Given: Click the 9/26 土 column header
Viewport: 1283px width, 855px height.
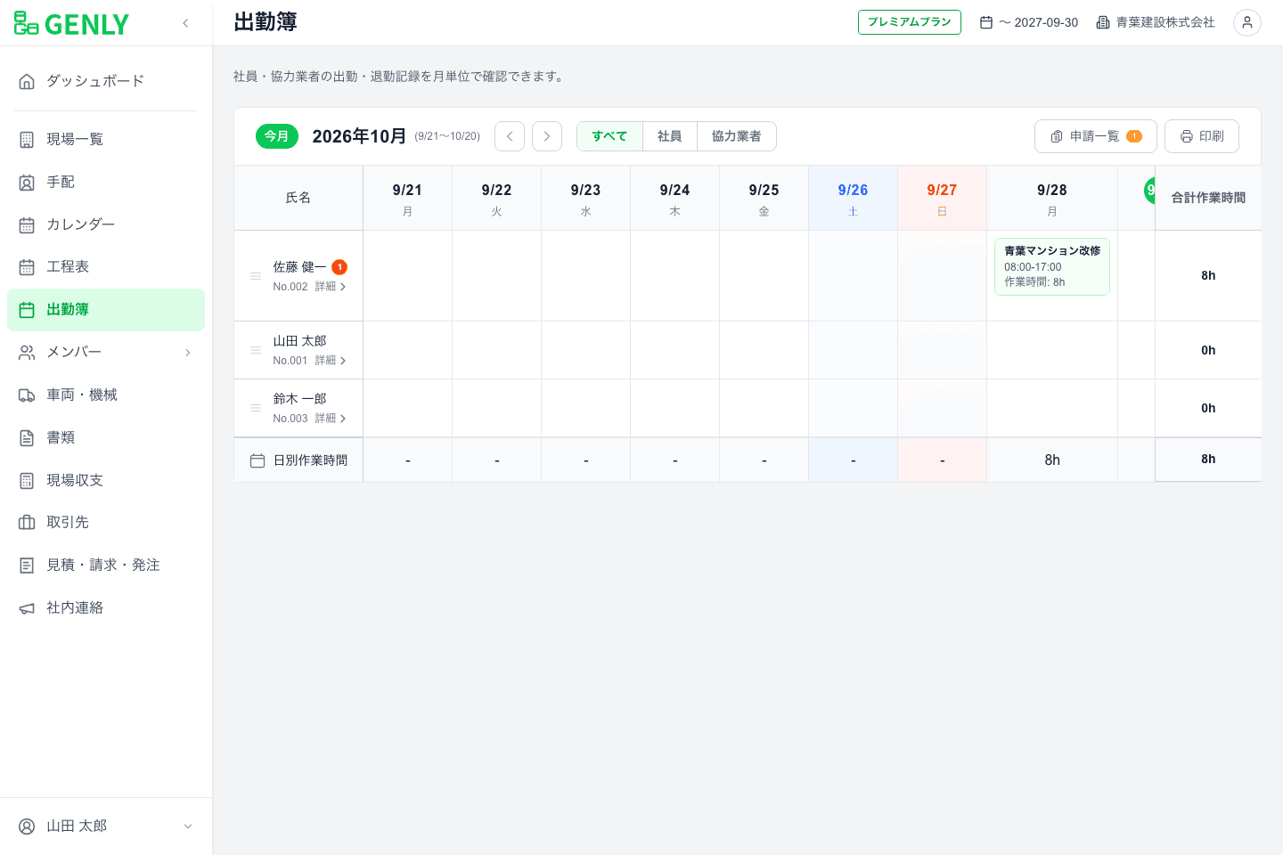Looking at the screenshot, I should tap(853, 198).
